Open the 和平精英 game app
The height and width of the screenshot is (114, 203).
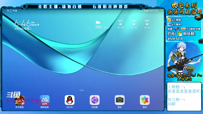coord(20,100)
